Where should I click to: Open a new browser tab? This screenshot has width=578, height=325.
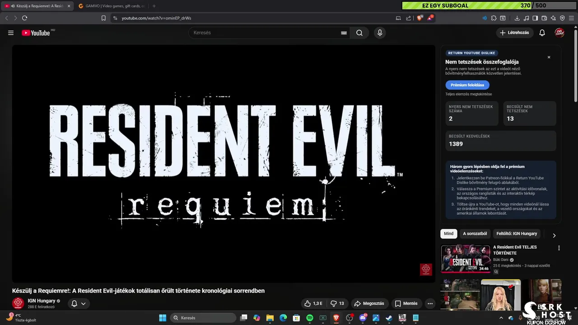154,6
